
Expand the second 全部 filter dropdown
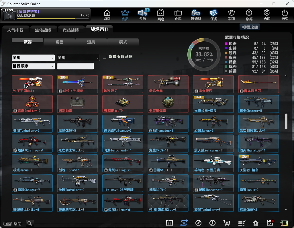[78, 58]
